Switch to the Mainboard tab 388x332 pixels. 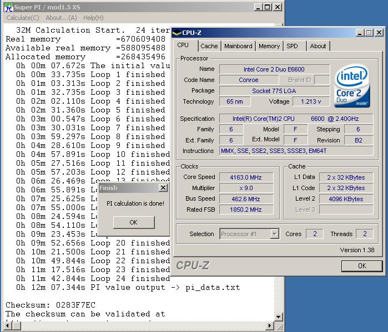238,46
